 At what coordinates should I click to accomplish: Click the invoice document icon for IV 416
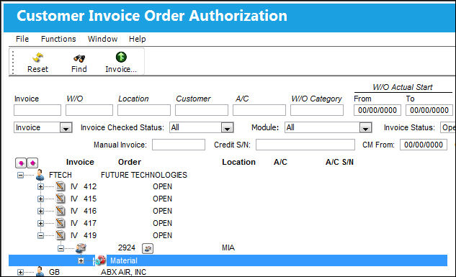pyautogui.click(x=61, y=211)
